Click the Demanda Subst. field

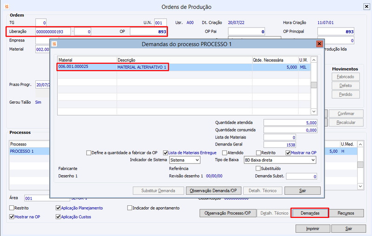click(x=301, y=177)
